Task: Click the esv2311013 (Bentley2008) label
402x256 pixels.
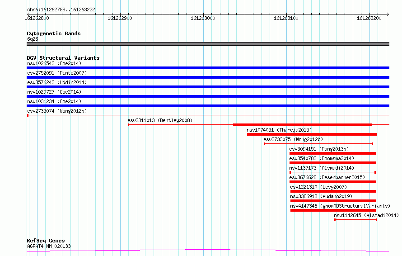Action: click(160, 120)
